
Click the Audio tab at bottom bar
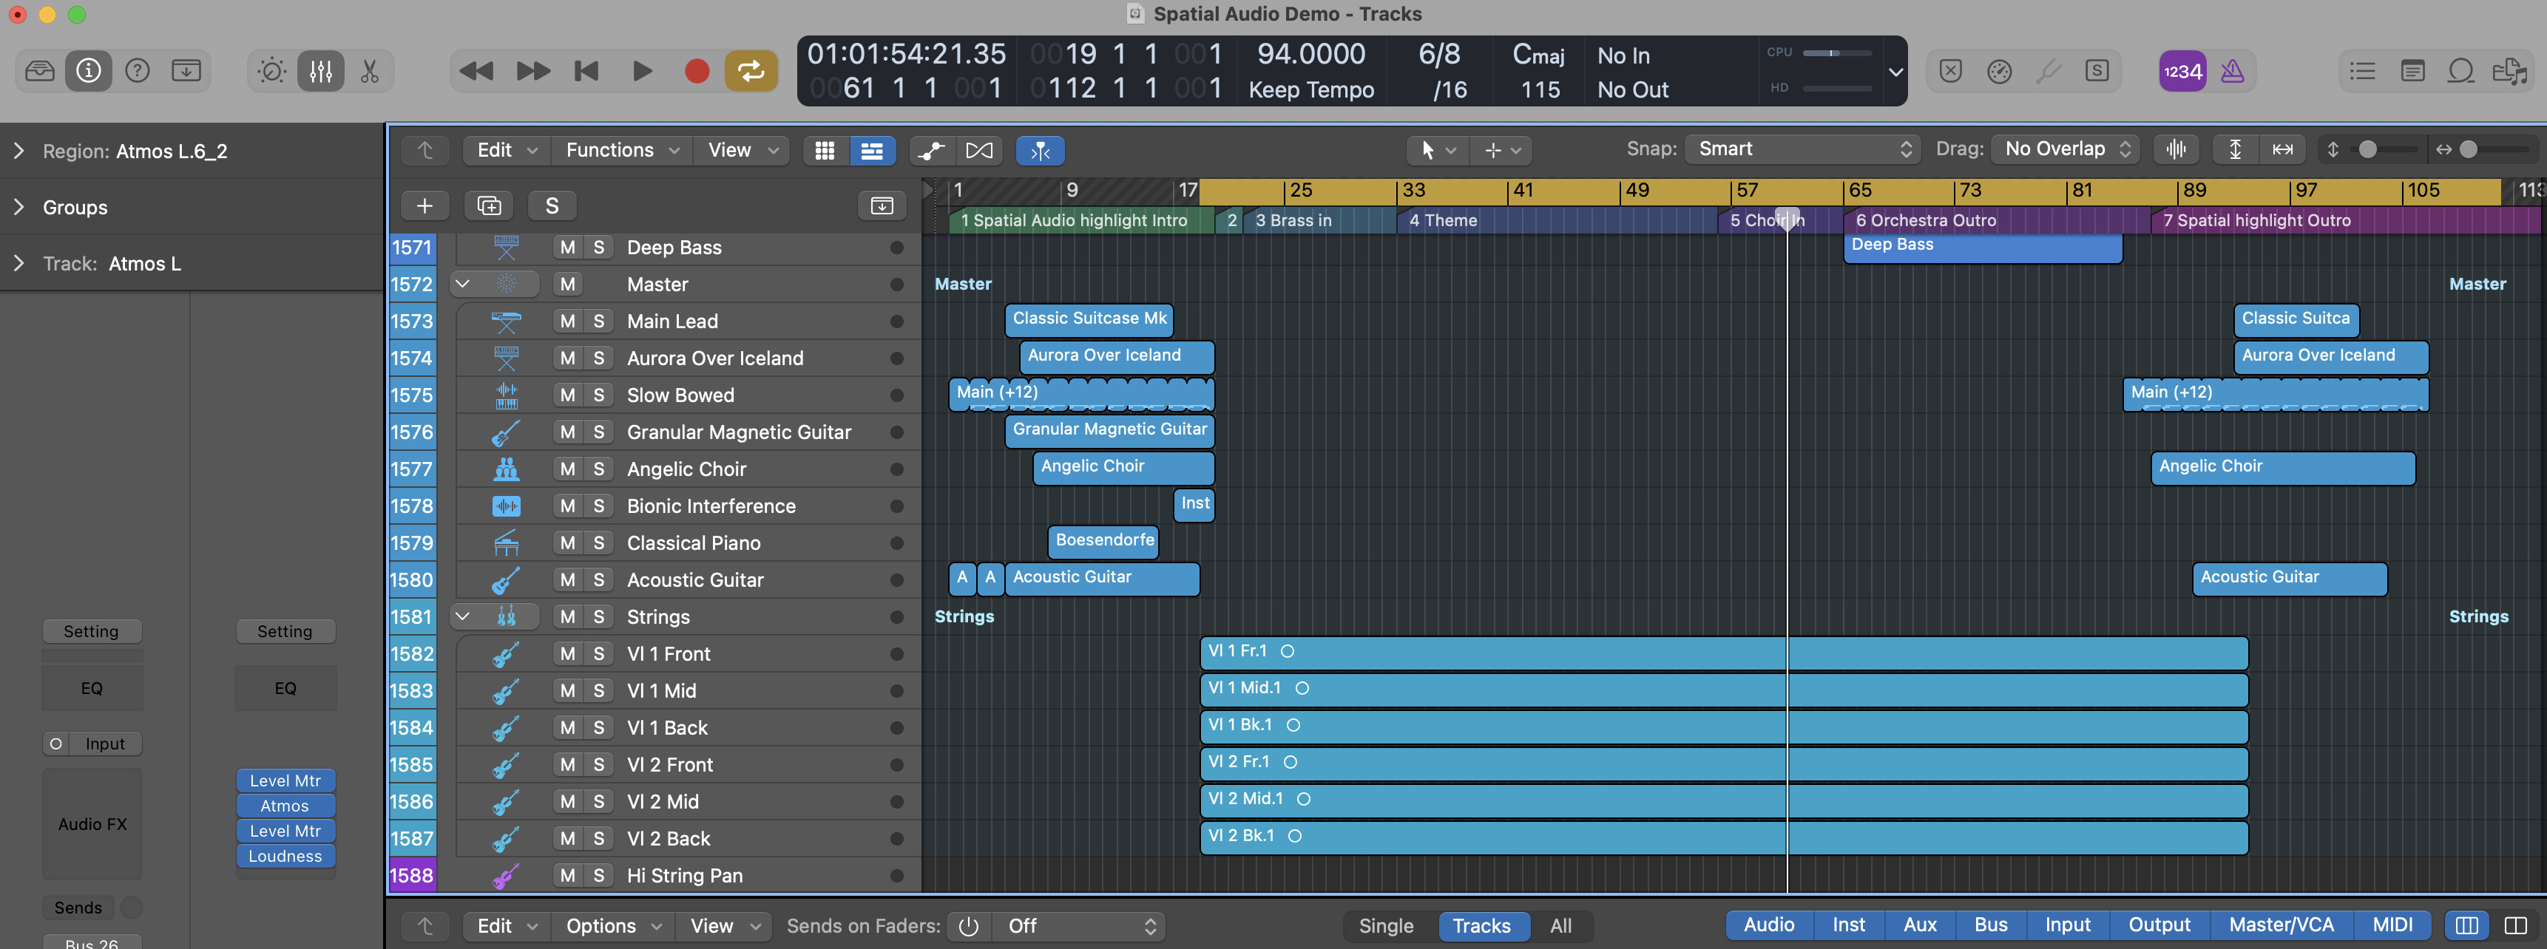(x=1769, y=925)
